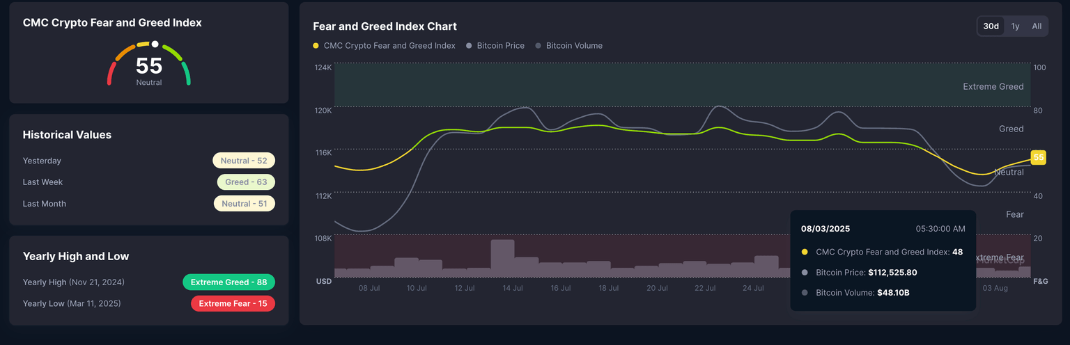Click the 120K y-axis label
Viewport: 1070px width, 345px height.
pyautogui.click(x=323, y=111)
